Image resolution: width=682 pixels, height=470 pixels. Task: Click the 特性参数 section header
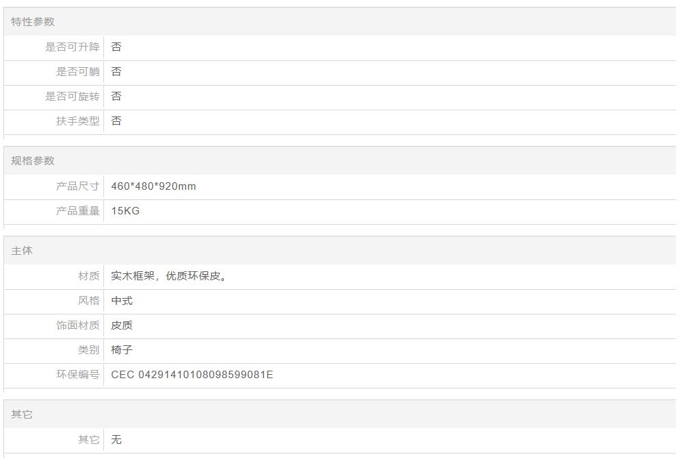click(x=33, y=22)
